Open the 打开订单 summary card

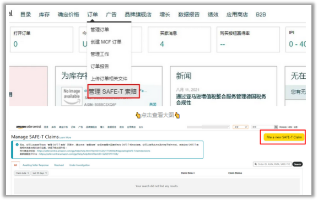pos(41,39)
